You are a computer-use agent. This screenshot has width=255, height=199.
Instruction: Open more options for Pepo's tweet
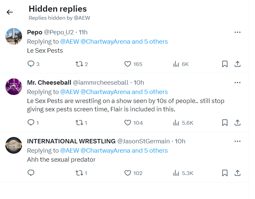(238, 32)
